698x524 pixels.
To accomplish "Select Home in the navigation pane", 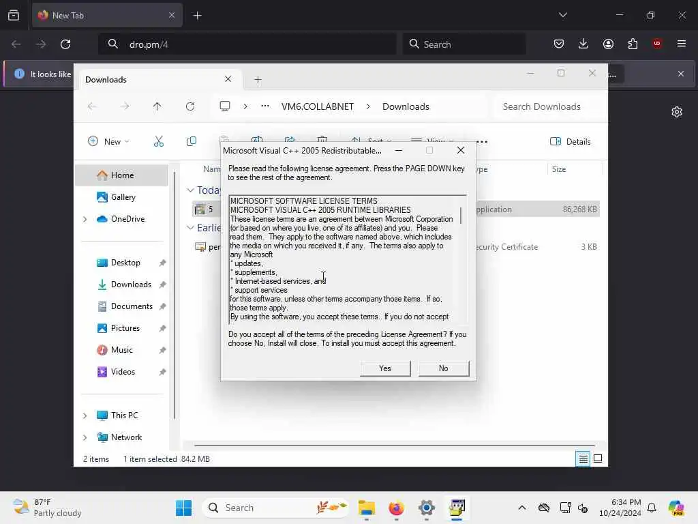I will (121, 175).
